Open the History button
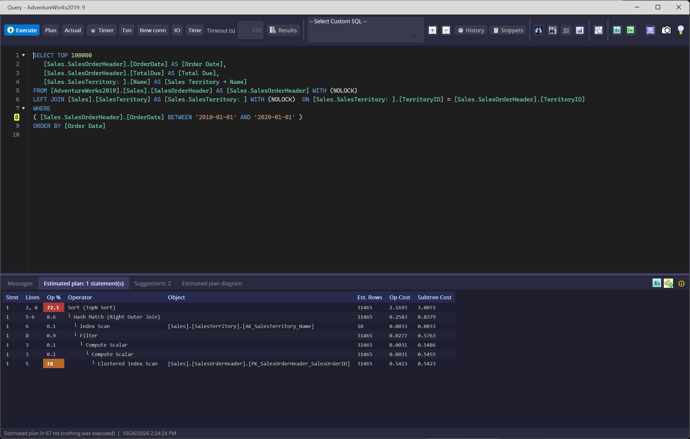Image resolution: width=690 pixels, height=439 pixels. pyautogui.click(x=471, y=30)
